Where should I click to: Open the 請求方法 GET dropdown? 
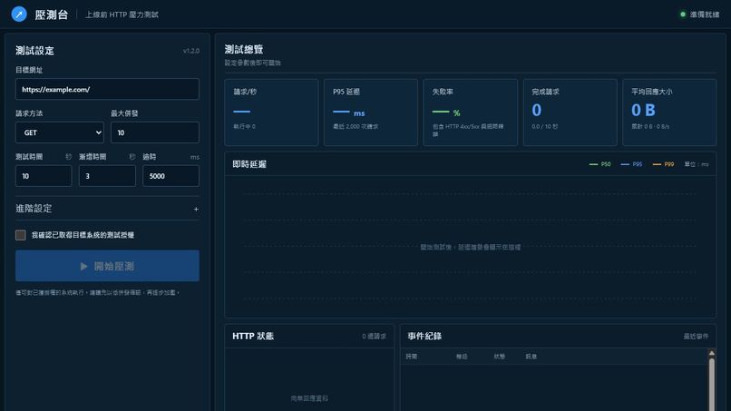60,132
